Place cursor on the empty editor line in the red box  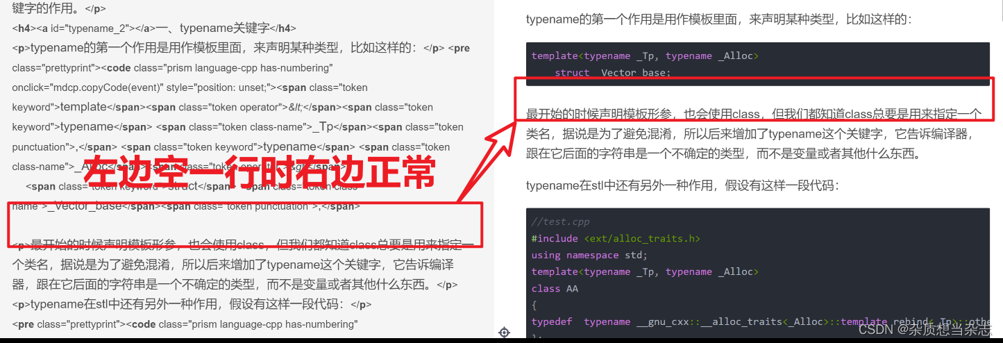(x=244, y=226)
